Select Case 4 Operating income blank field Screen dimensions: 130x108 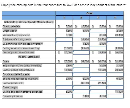[115, 96]
